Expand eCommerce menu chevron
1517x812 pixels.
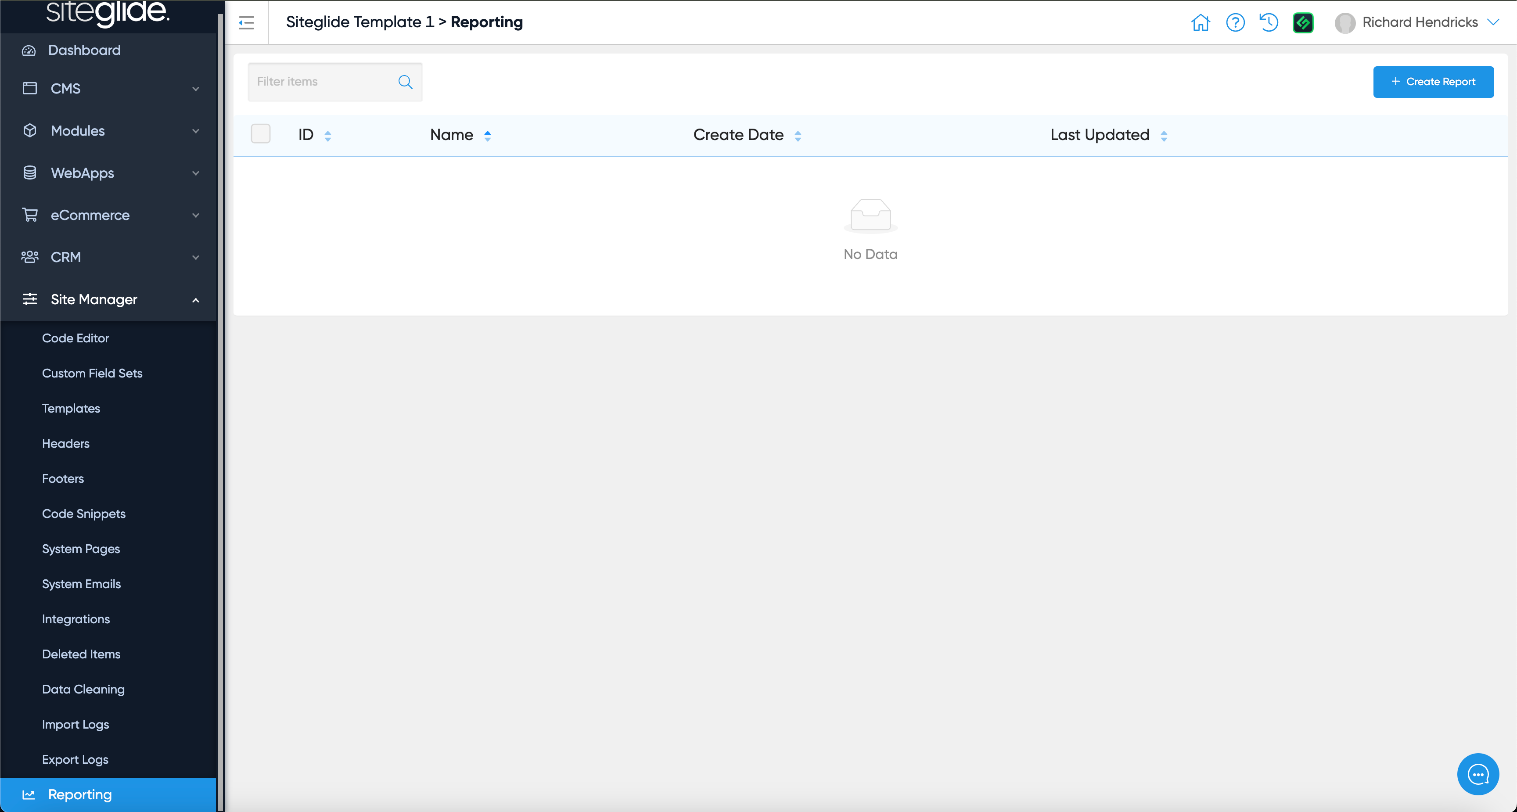pyautogui.click(x=195, y=216)
